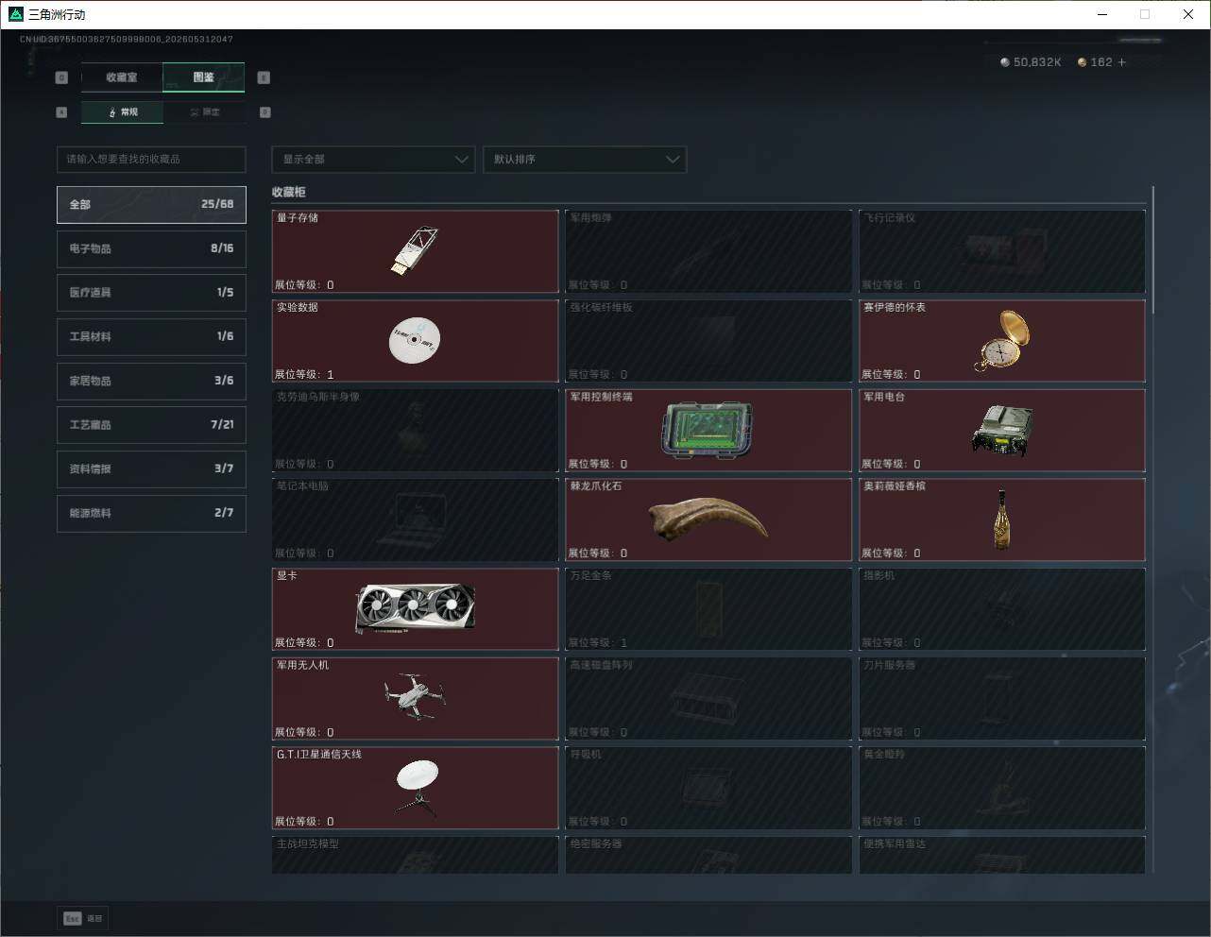1211x937 pixels.
Task: Open the 显卡 graphics card item
Action: click(x=415, y=609)
